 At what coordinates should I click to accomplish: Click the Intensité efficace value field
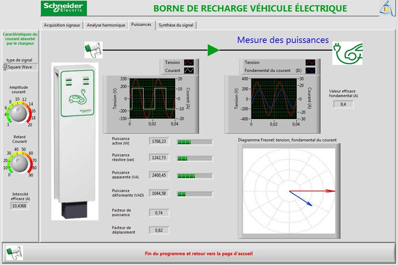tap(20, 205)
